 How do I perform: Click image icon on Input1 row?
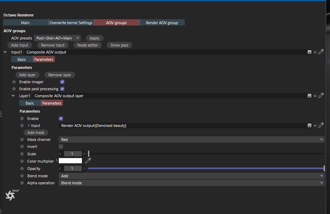pyautogui.click(x=309, y=52)
